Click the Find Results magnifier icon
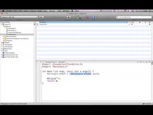The height and width of the screenshot is (115, 153). (x=3, y=47)
